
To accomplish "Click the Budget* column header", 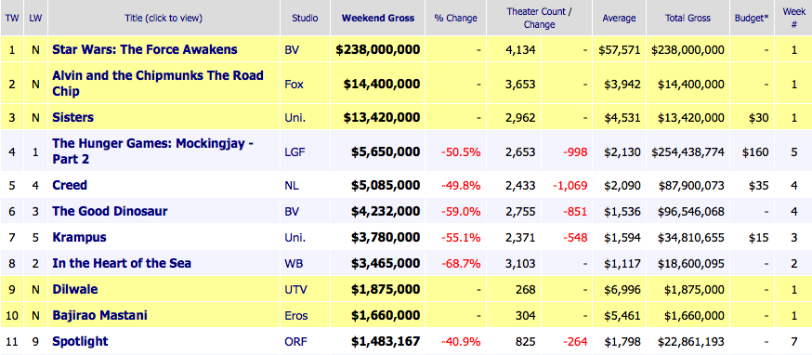I will (x=752, y=19).
